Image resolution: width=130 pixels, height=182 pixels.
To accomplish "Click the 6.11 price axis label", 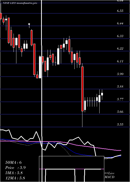I will [120, 61].
